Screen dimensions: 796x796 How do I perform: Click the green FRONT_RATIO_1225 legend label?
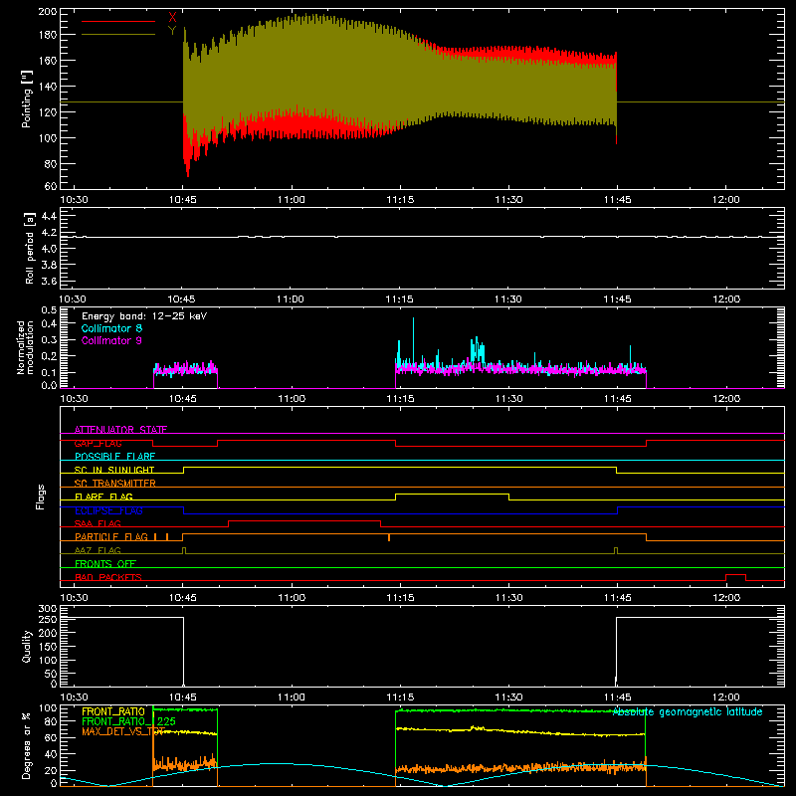pyautogui.click(x=129, y=721)
